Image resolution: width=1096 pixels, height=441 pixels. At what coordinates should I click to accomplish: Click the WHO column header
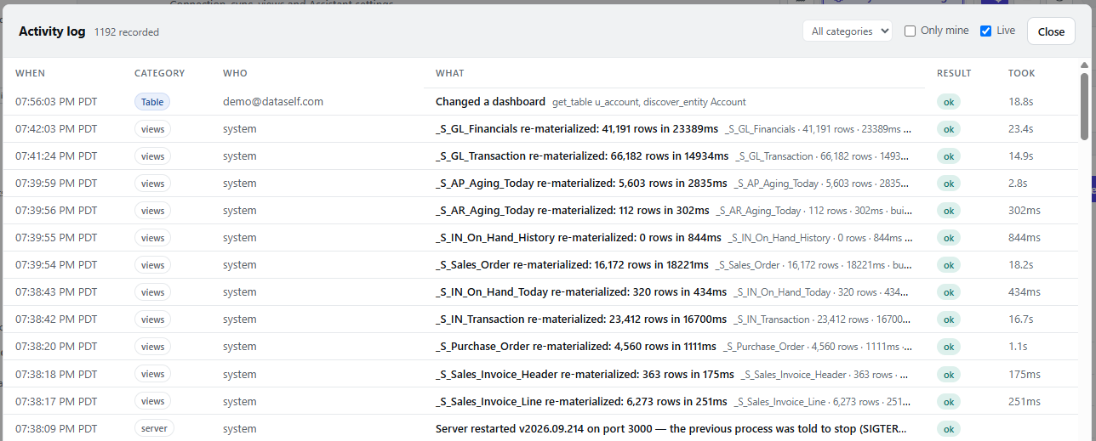coord(235,73)
